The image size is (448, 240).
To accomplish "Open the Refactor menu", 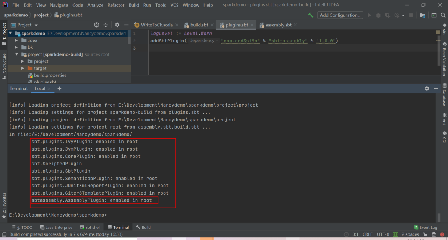I will pos(116,5).
